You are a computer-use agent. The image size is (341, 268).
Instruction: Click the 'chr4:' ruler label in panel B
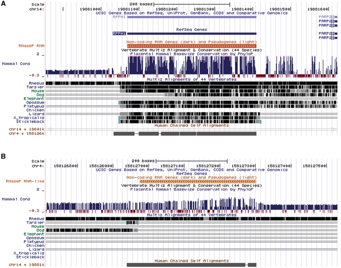[38, 166]
